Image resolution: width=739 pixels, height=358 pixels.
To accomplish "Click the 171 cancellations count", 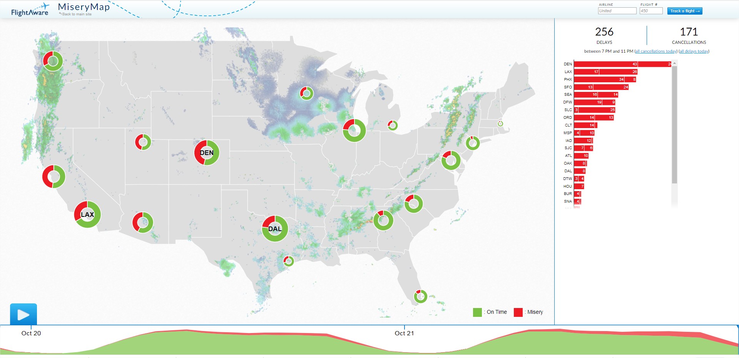I will click(689, 32).
